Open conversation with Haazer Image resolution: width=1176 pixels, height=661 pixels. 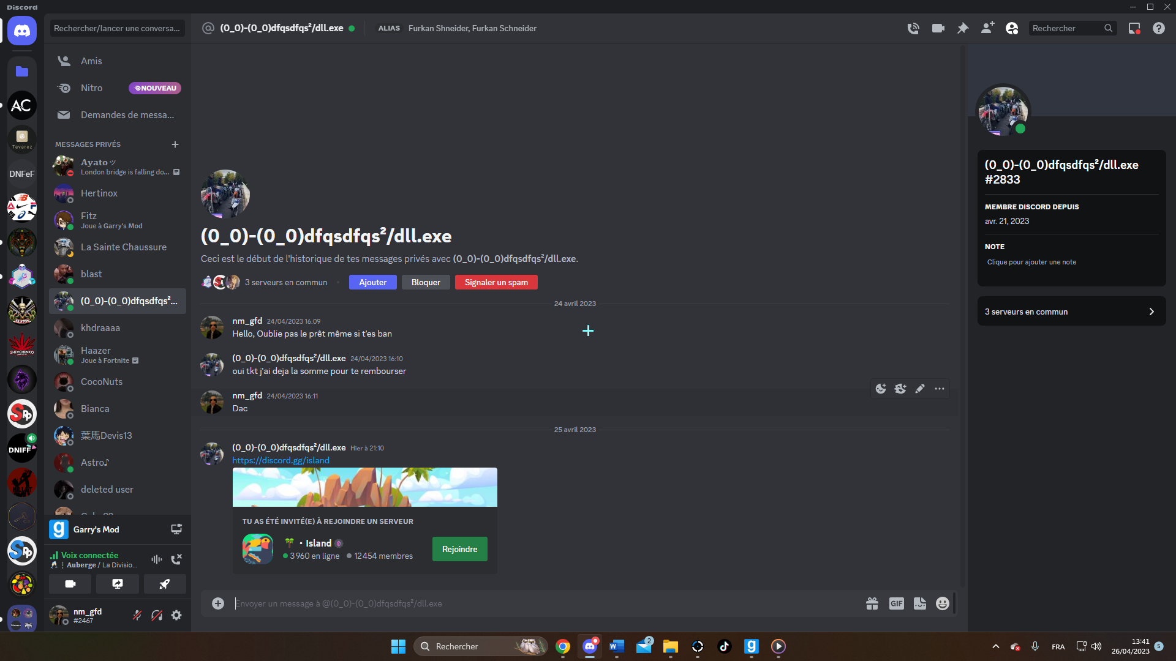pyautogui.click(x=118, y=355)
